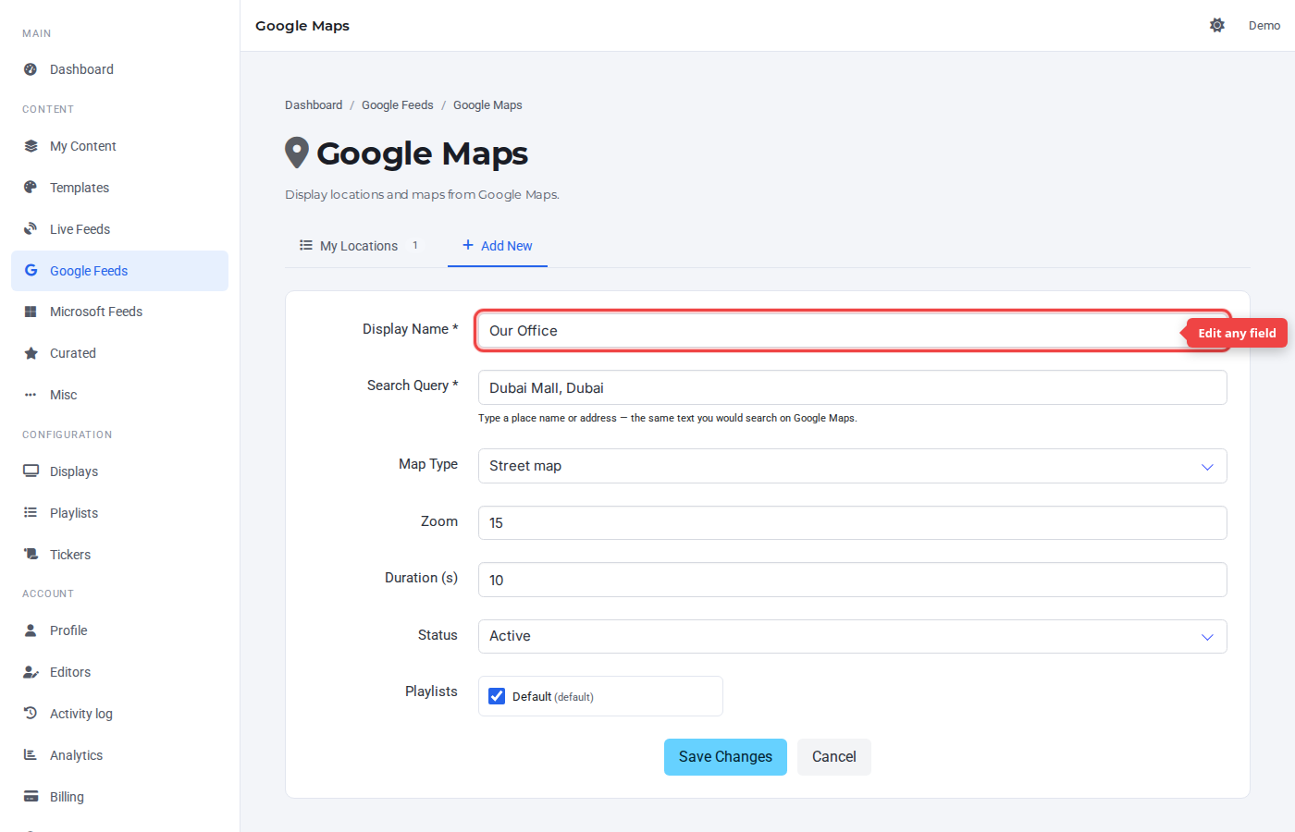Click the Live Feeds satellite icon
This screenshot has height=832, width=1295.
pyautogui.click(x=31, y=229)
